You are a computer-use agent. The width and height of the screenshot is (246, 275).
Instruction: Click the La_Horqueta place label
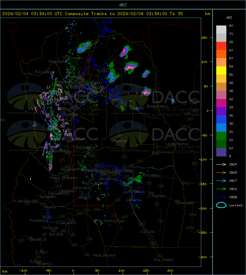(x=176, y=144)
